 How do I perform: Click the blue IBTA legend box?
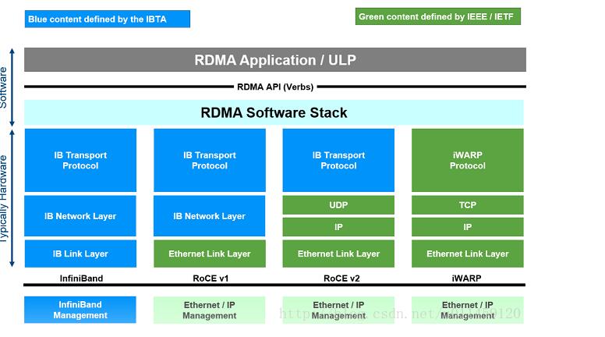pyautogui.click(x=108, y=19)
